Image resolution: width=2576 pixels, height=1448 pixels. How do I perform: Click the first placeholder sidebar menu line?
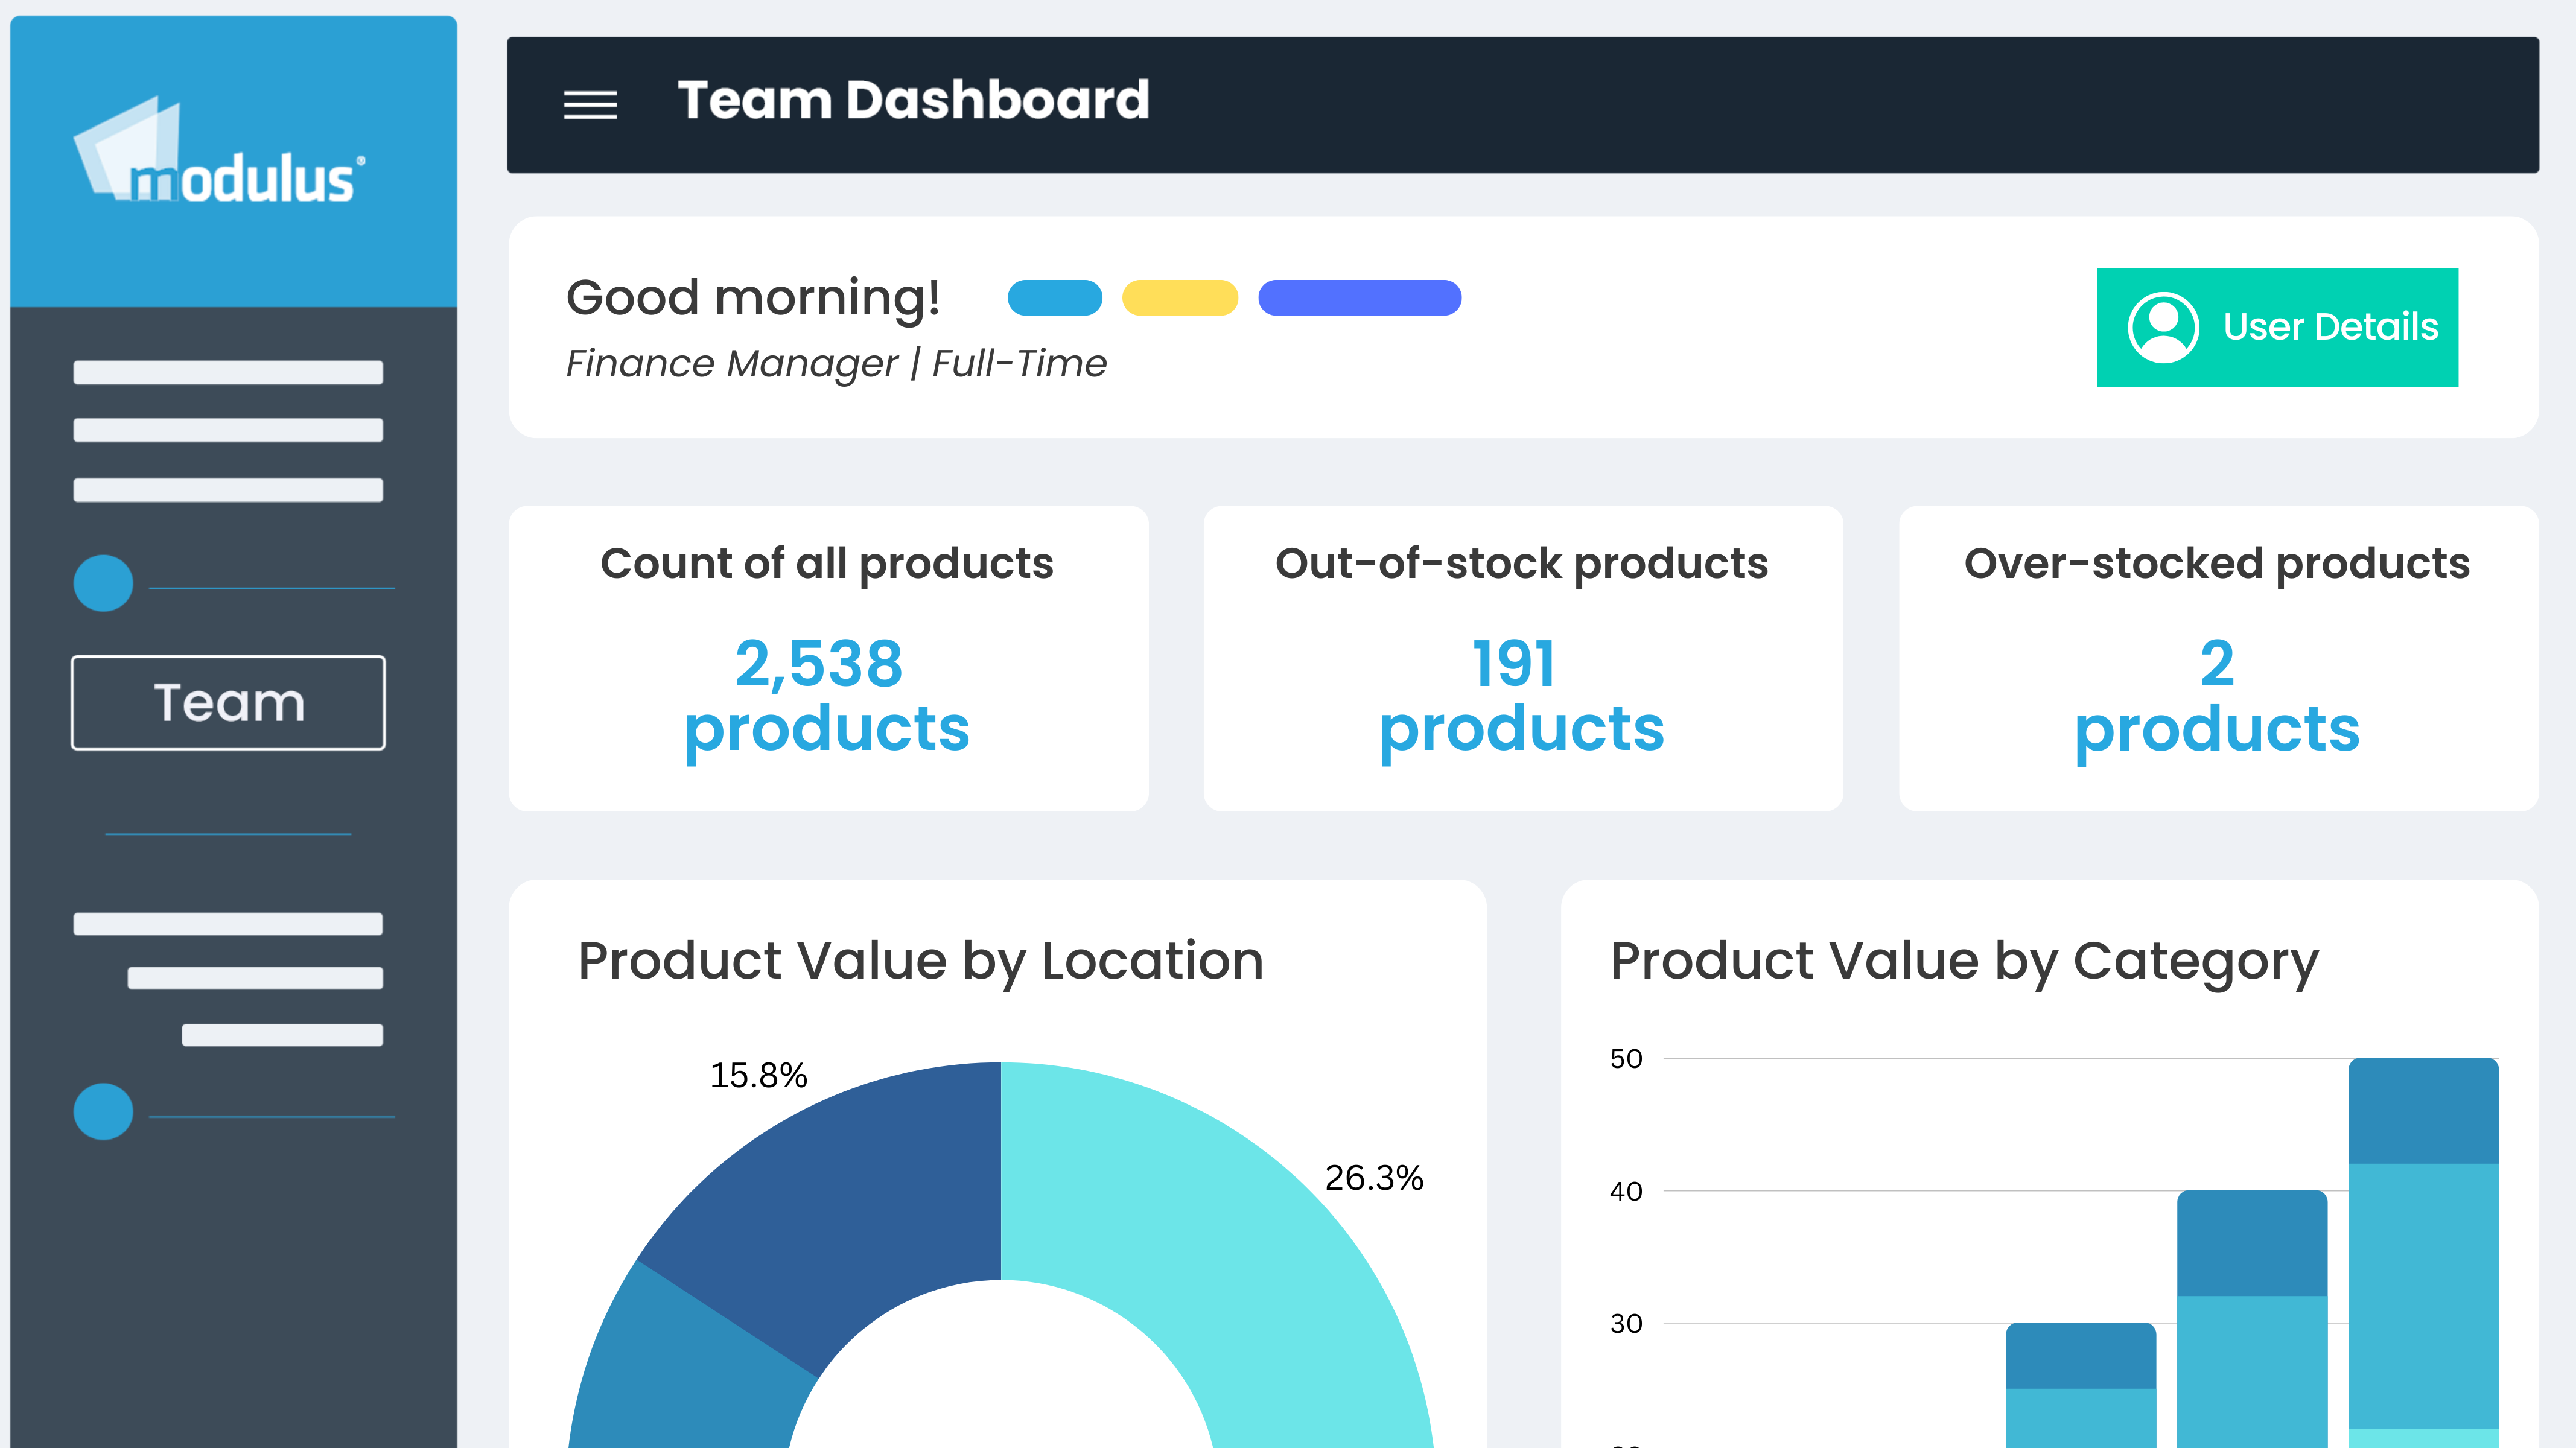tap(228, 372)
